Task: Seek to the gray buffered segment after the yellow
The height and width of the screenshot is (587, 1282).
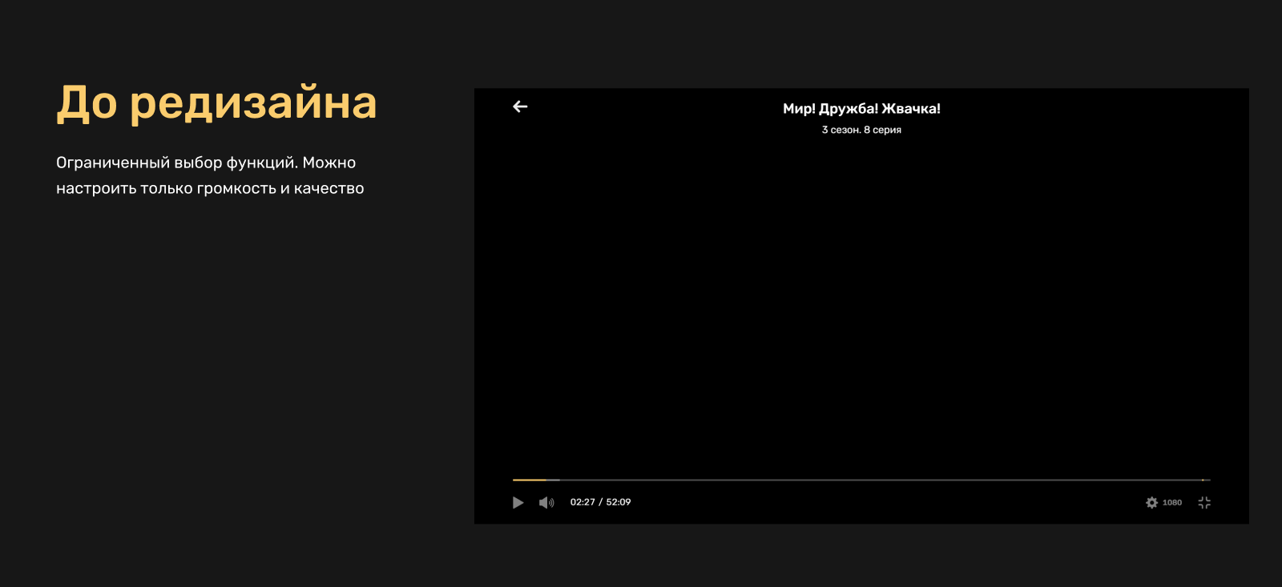Action: (553, 480)
